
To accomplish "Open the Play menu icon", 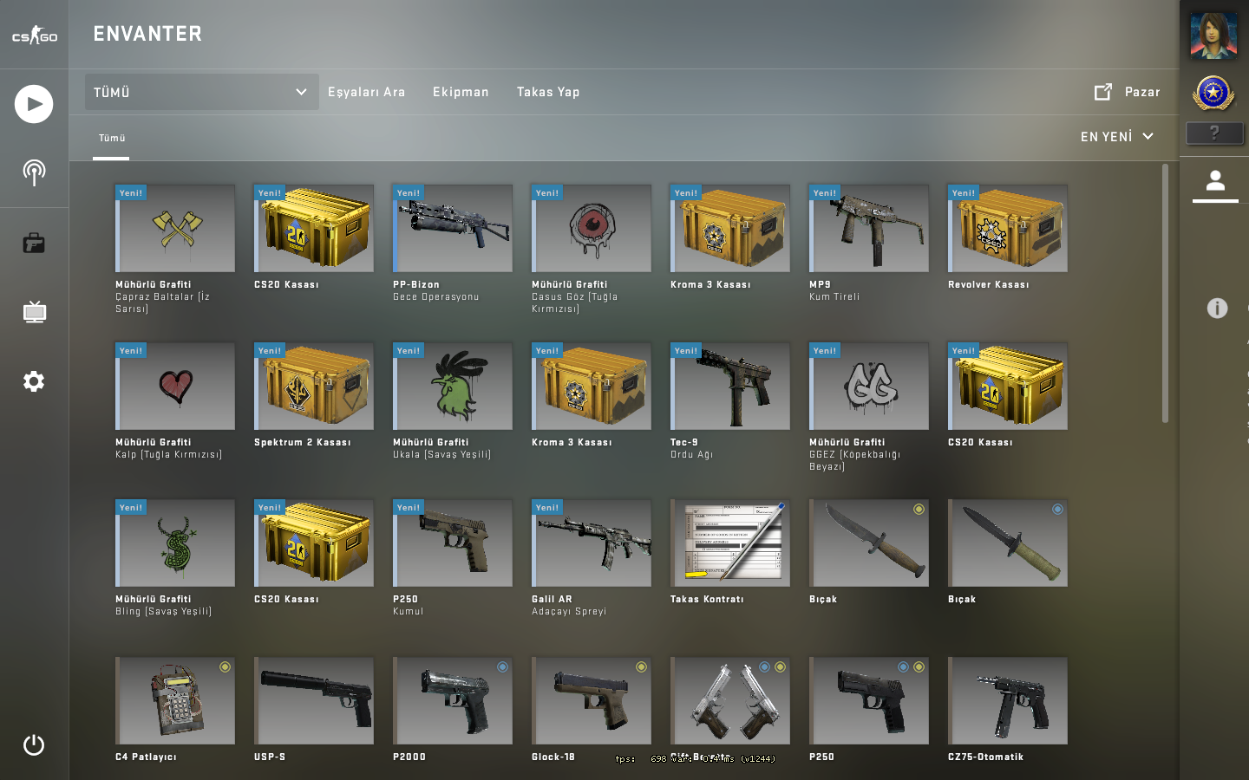I will [x=34, y=104].
